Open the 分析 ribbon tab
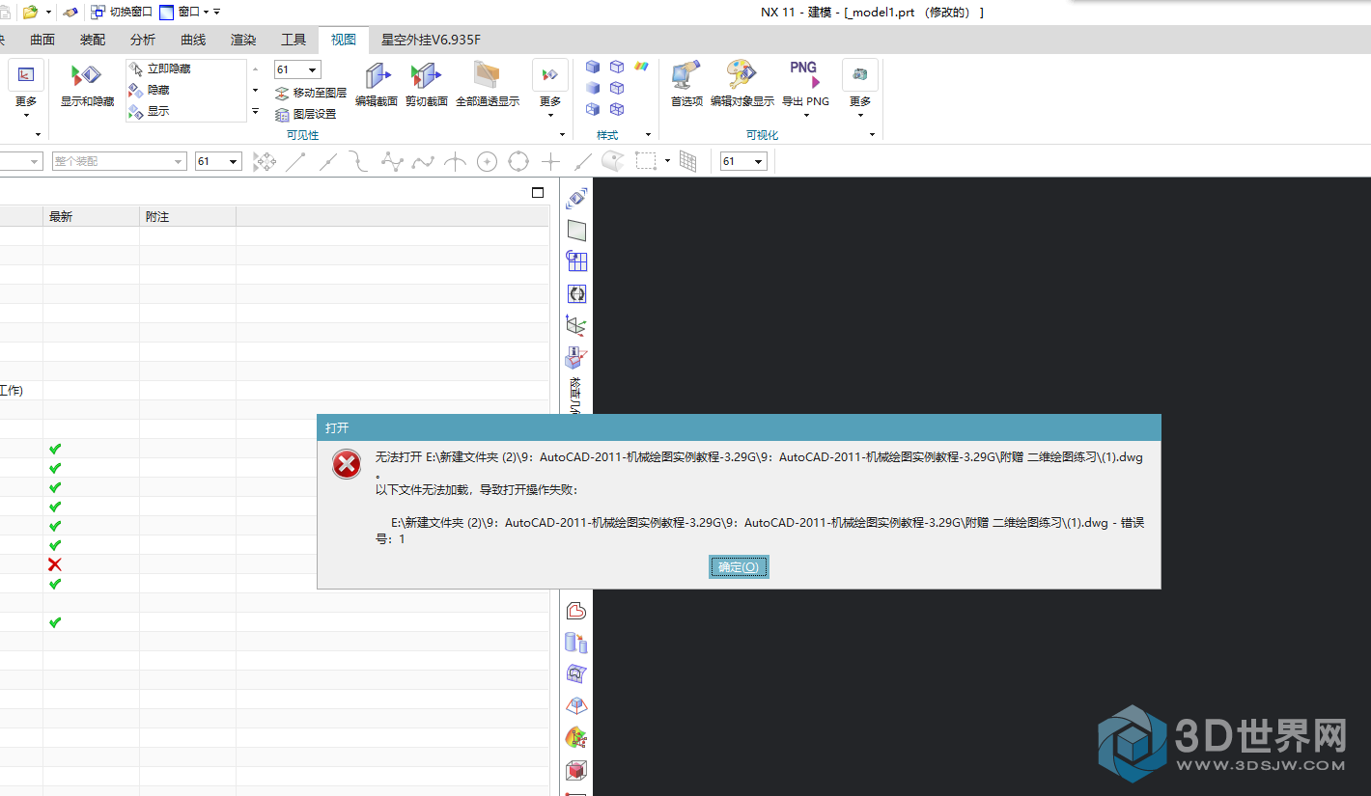Screen dimensions: 1371x796 (143, 40)
